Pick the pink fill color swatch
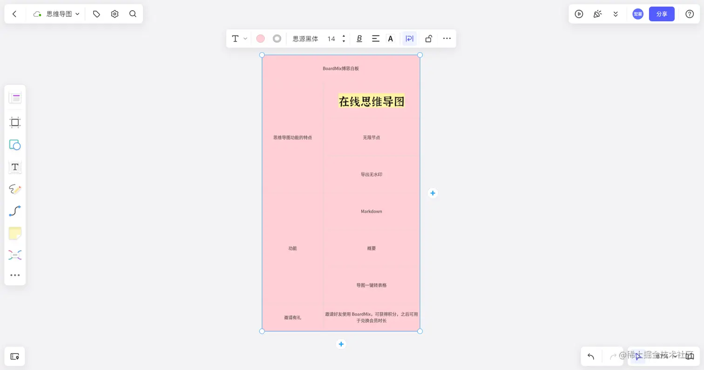Image resolution: width=704 pixels, height=370 pixels. (x=260, y=39)
